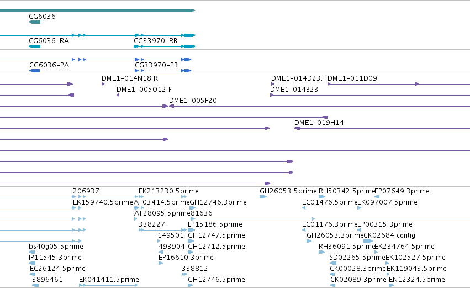Click the DME1-005O12.F feature label
470x288 pixels.
tap(144, 90)
